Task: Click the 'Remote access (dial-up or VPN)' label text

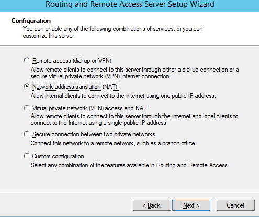Action: tap(72, 61)
